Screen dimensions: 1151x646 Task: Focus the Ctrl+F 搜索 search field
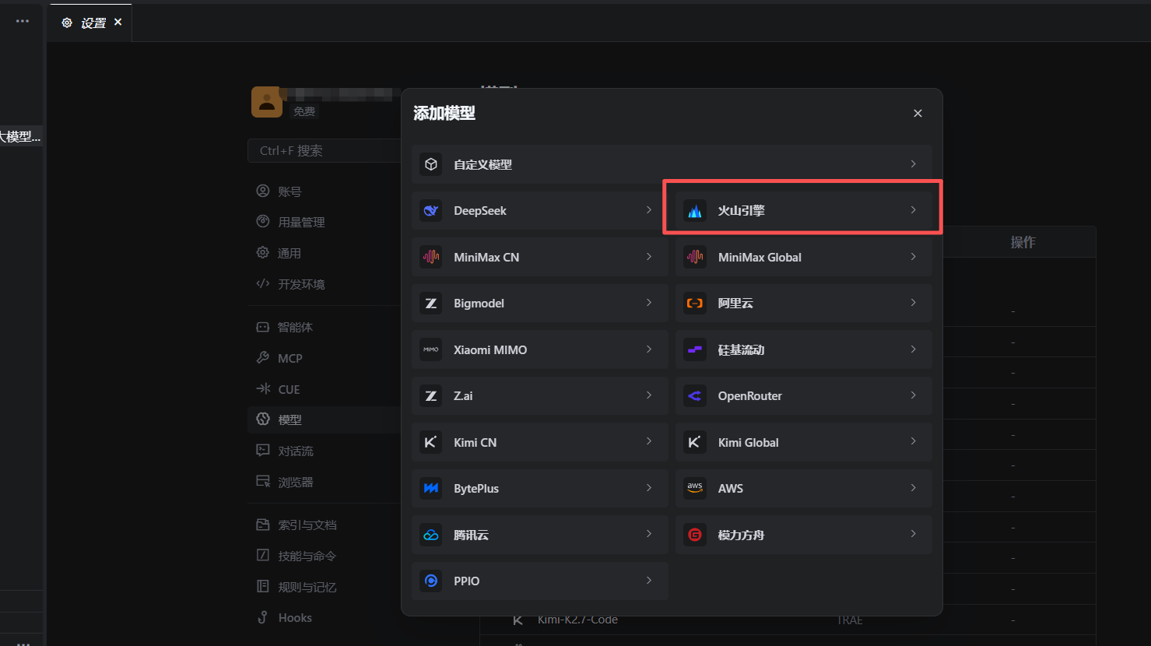pyautogui.click(x=325, y=150)
